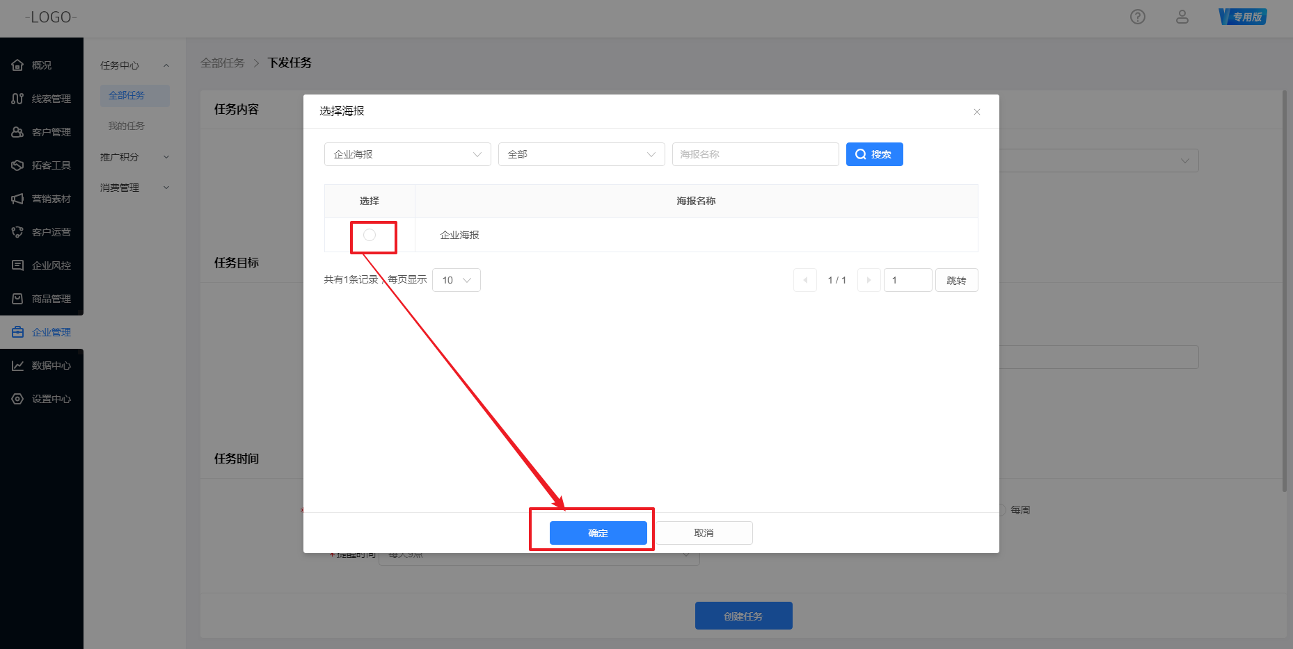This screenshot has width=1293, height=649.
Task: Click the 搜索 search button
Action: [874, 154]
